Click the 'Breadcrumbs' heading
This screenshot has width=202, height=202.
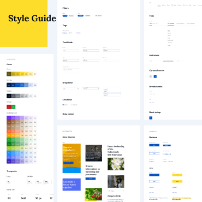[x=156, y=87]
